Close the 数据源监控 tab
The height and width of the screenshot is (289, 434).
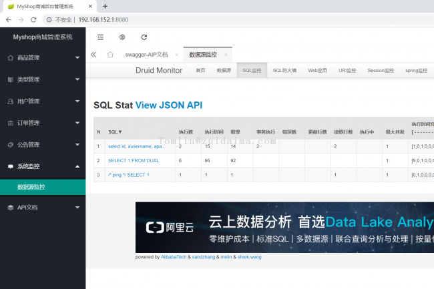(226, 55)
